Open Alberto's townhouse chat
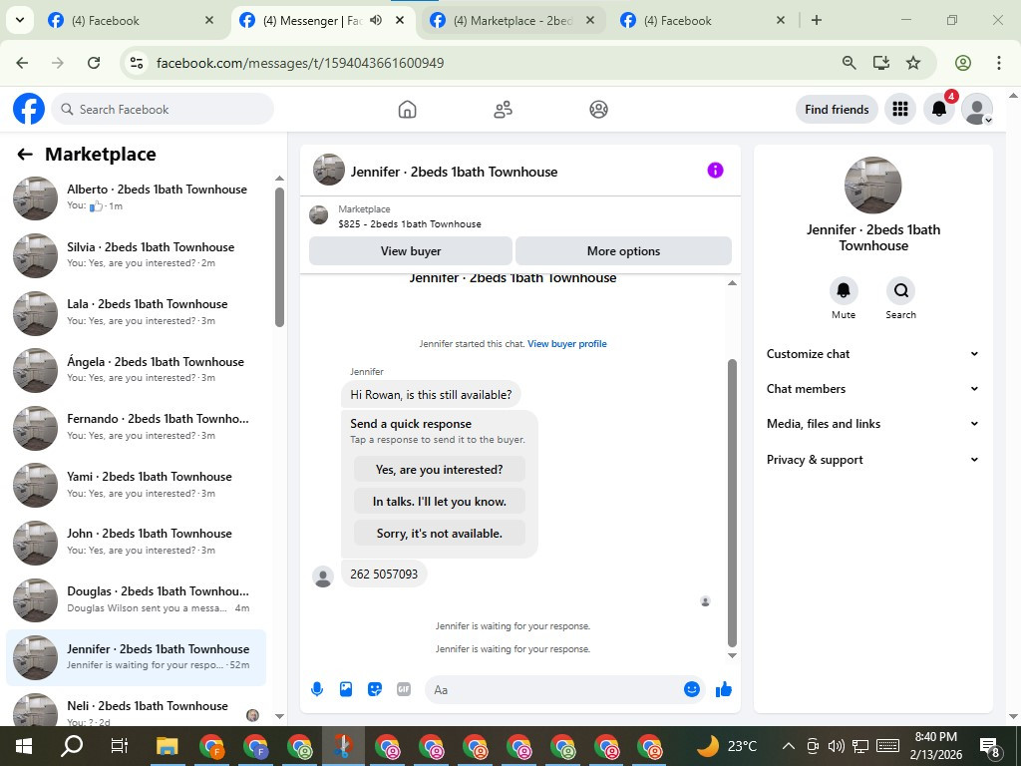 coord(137,197)
